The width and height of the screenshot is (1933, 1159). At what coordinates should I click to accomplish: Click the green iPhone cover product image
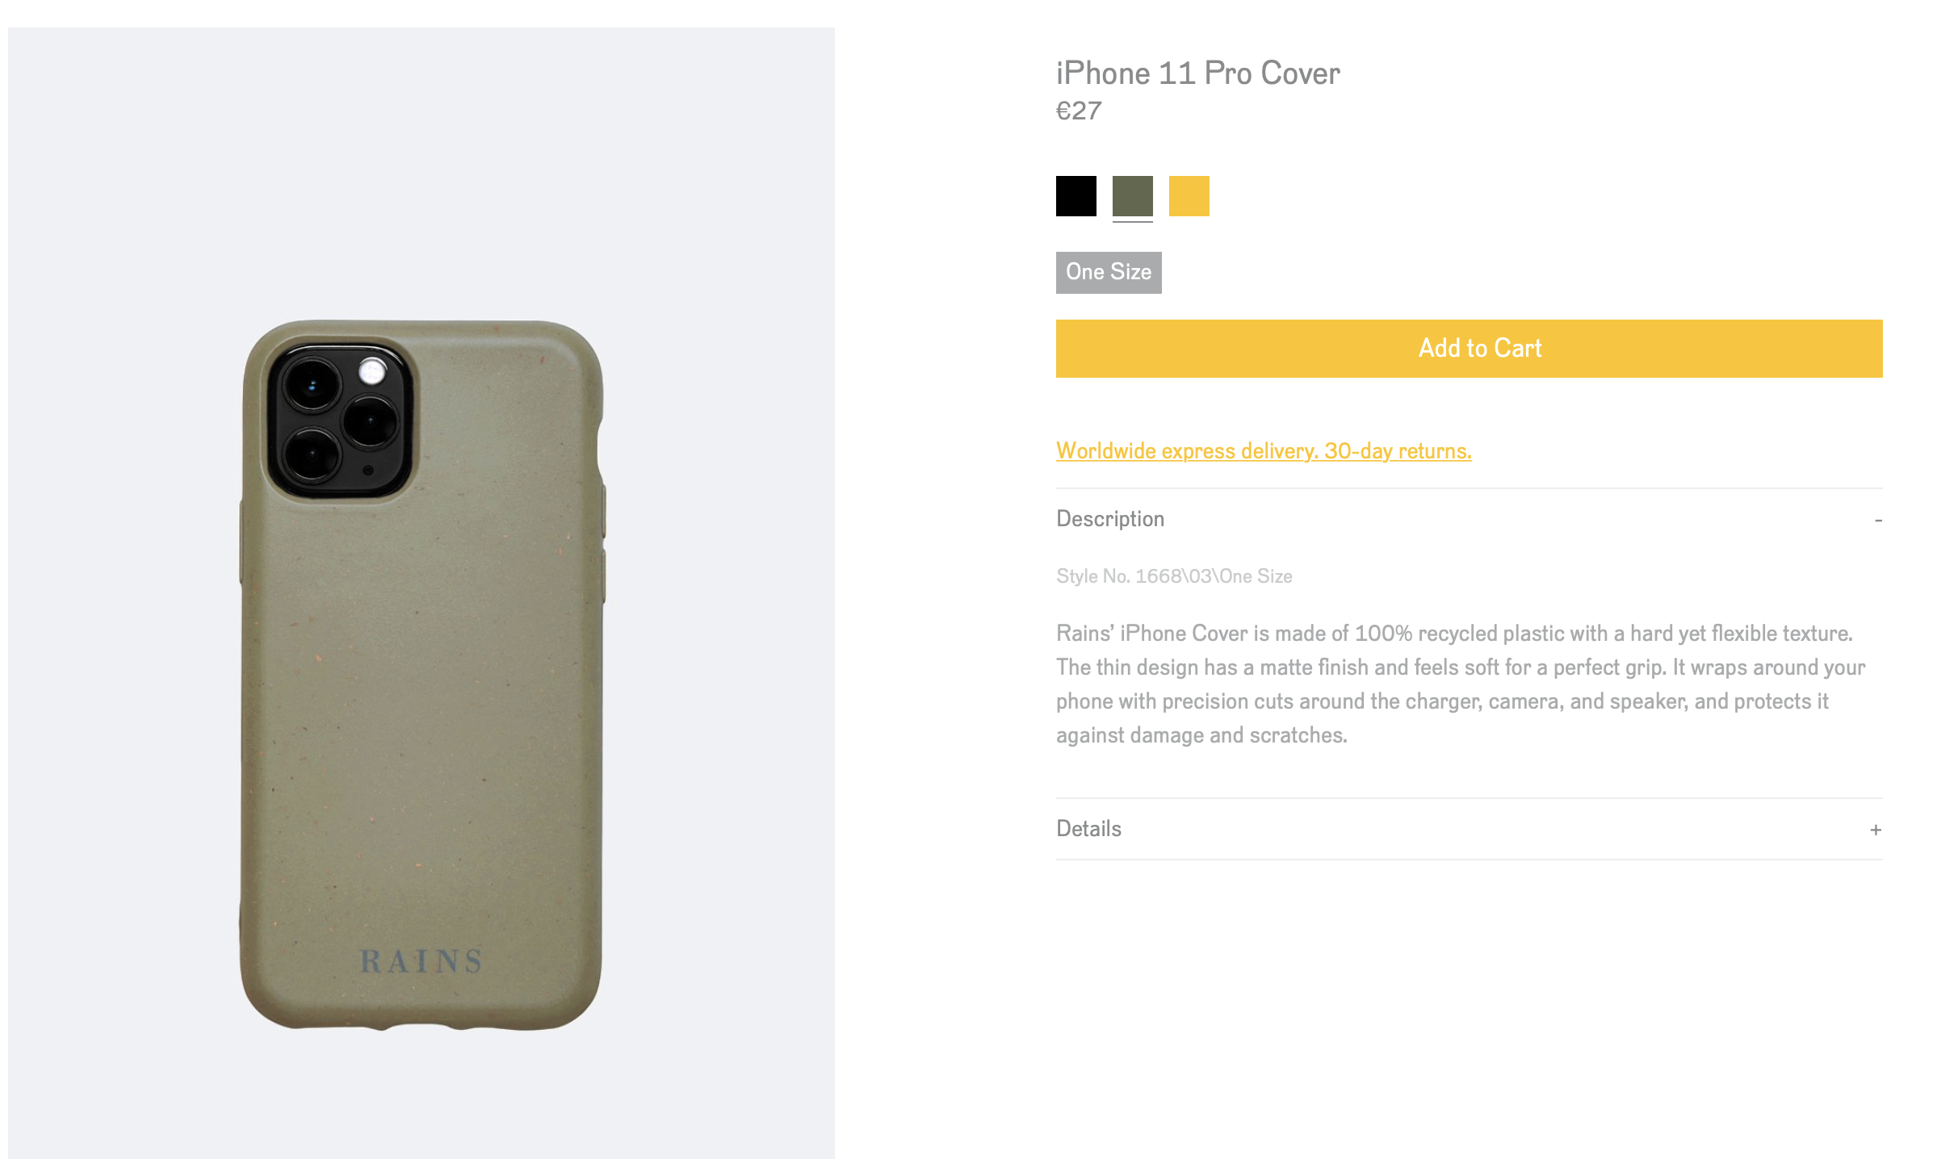(421, 675)
